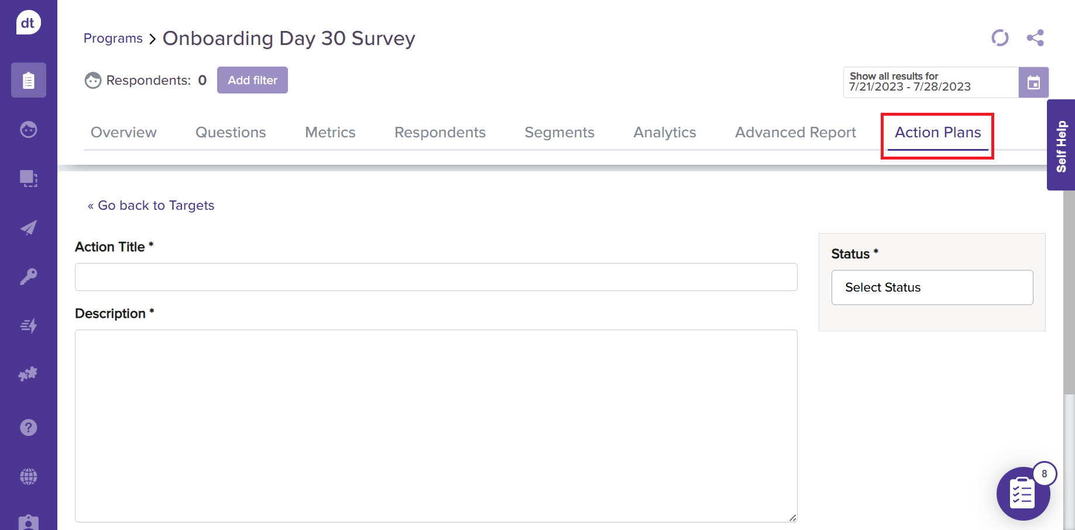This screenshot has width=1075, height=530.
Task: Expand the Select Status dropdown
Action: click(932, 287)
